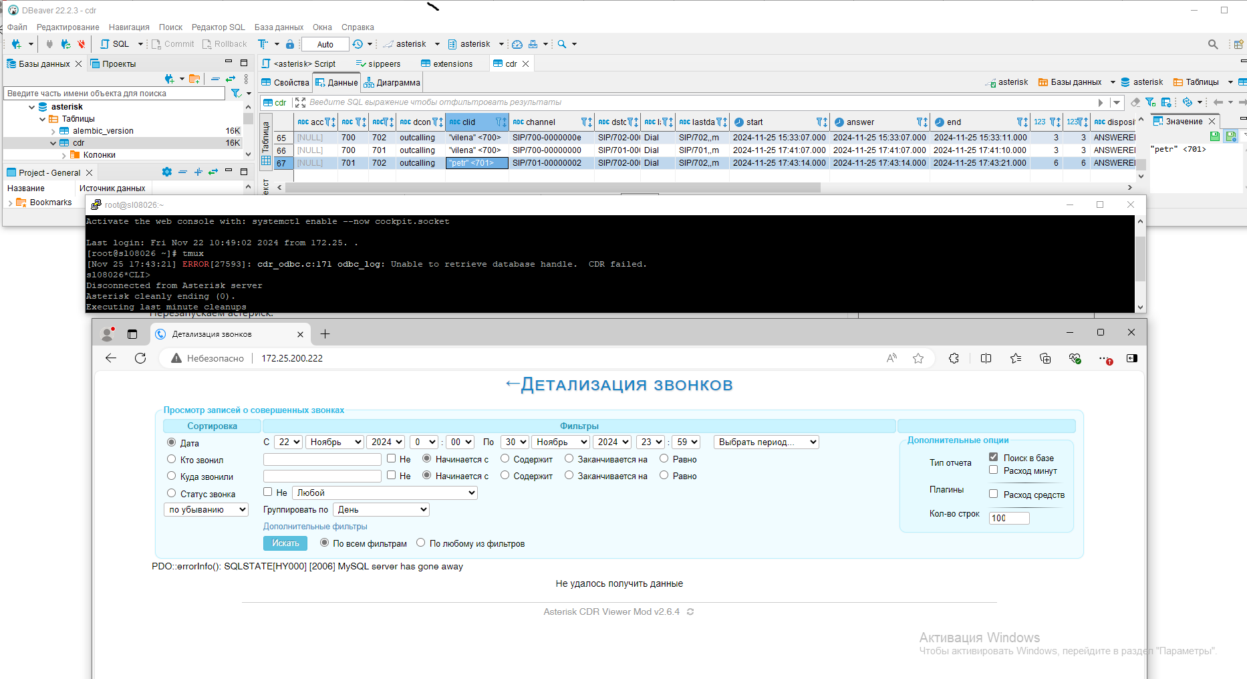The width and height of the screenshot is (1247, 679).
Task: Click the lock icon in DBeaver toolbar
Action: pos(290,44)
